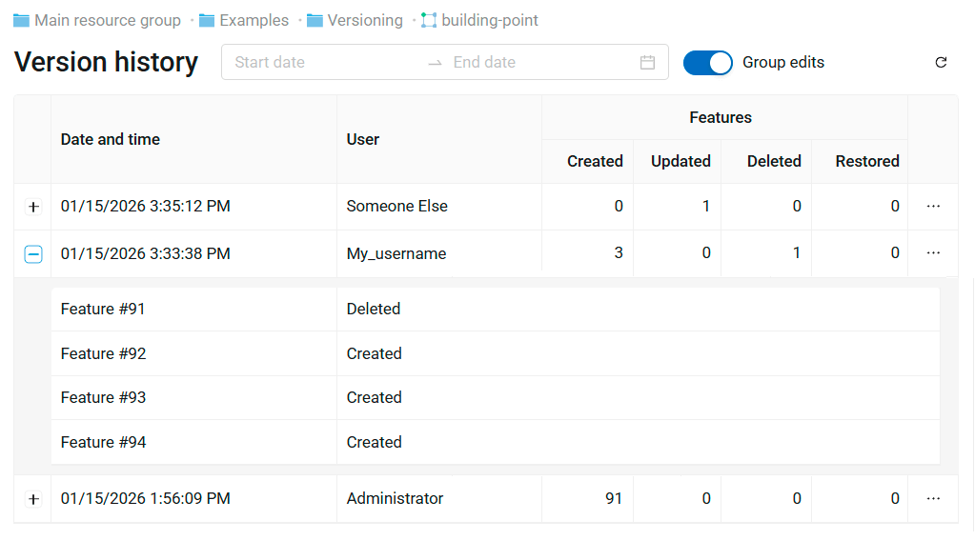975x541 pixels.
Task: Open more options for Someone Else's version
Action: 933,207
